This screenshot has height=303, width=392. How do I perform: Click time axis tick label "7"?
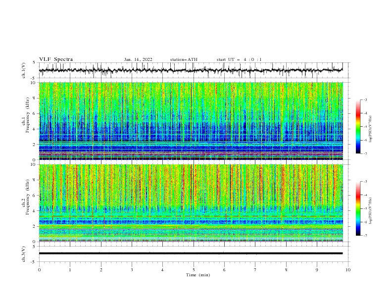[x=255, y=270]
